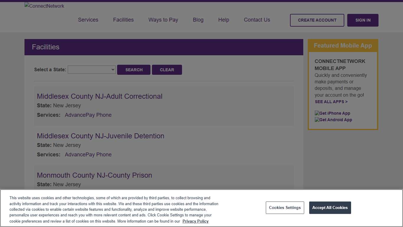This screenshot has height=227, width=403.
Task: Go to the Facilities nav item
Action: pos(123,20)
